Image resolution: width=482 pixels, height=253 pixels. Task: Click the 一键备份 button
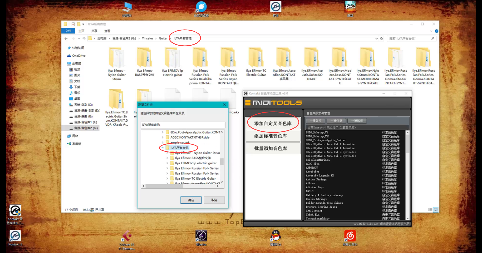[x=316, y=121]
